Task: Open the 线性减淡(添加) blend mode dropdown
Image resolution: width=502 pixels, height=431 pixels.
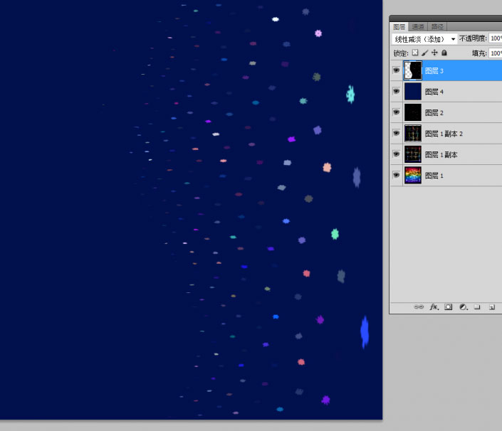Action: pyautogui.click(x=424, y=38)
